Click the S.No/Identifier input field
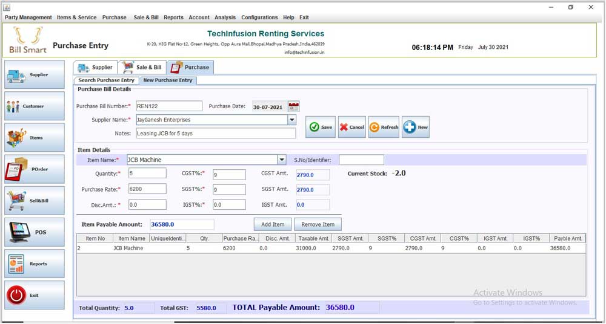Viewport: 606px width, 324px height. click(361, 160)
